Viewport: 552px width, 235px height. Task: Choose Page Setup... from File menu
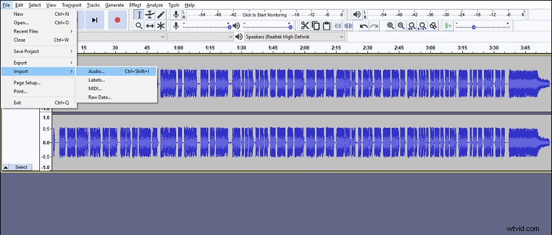(39, 83)
